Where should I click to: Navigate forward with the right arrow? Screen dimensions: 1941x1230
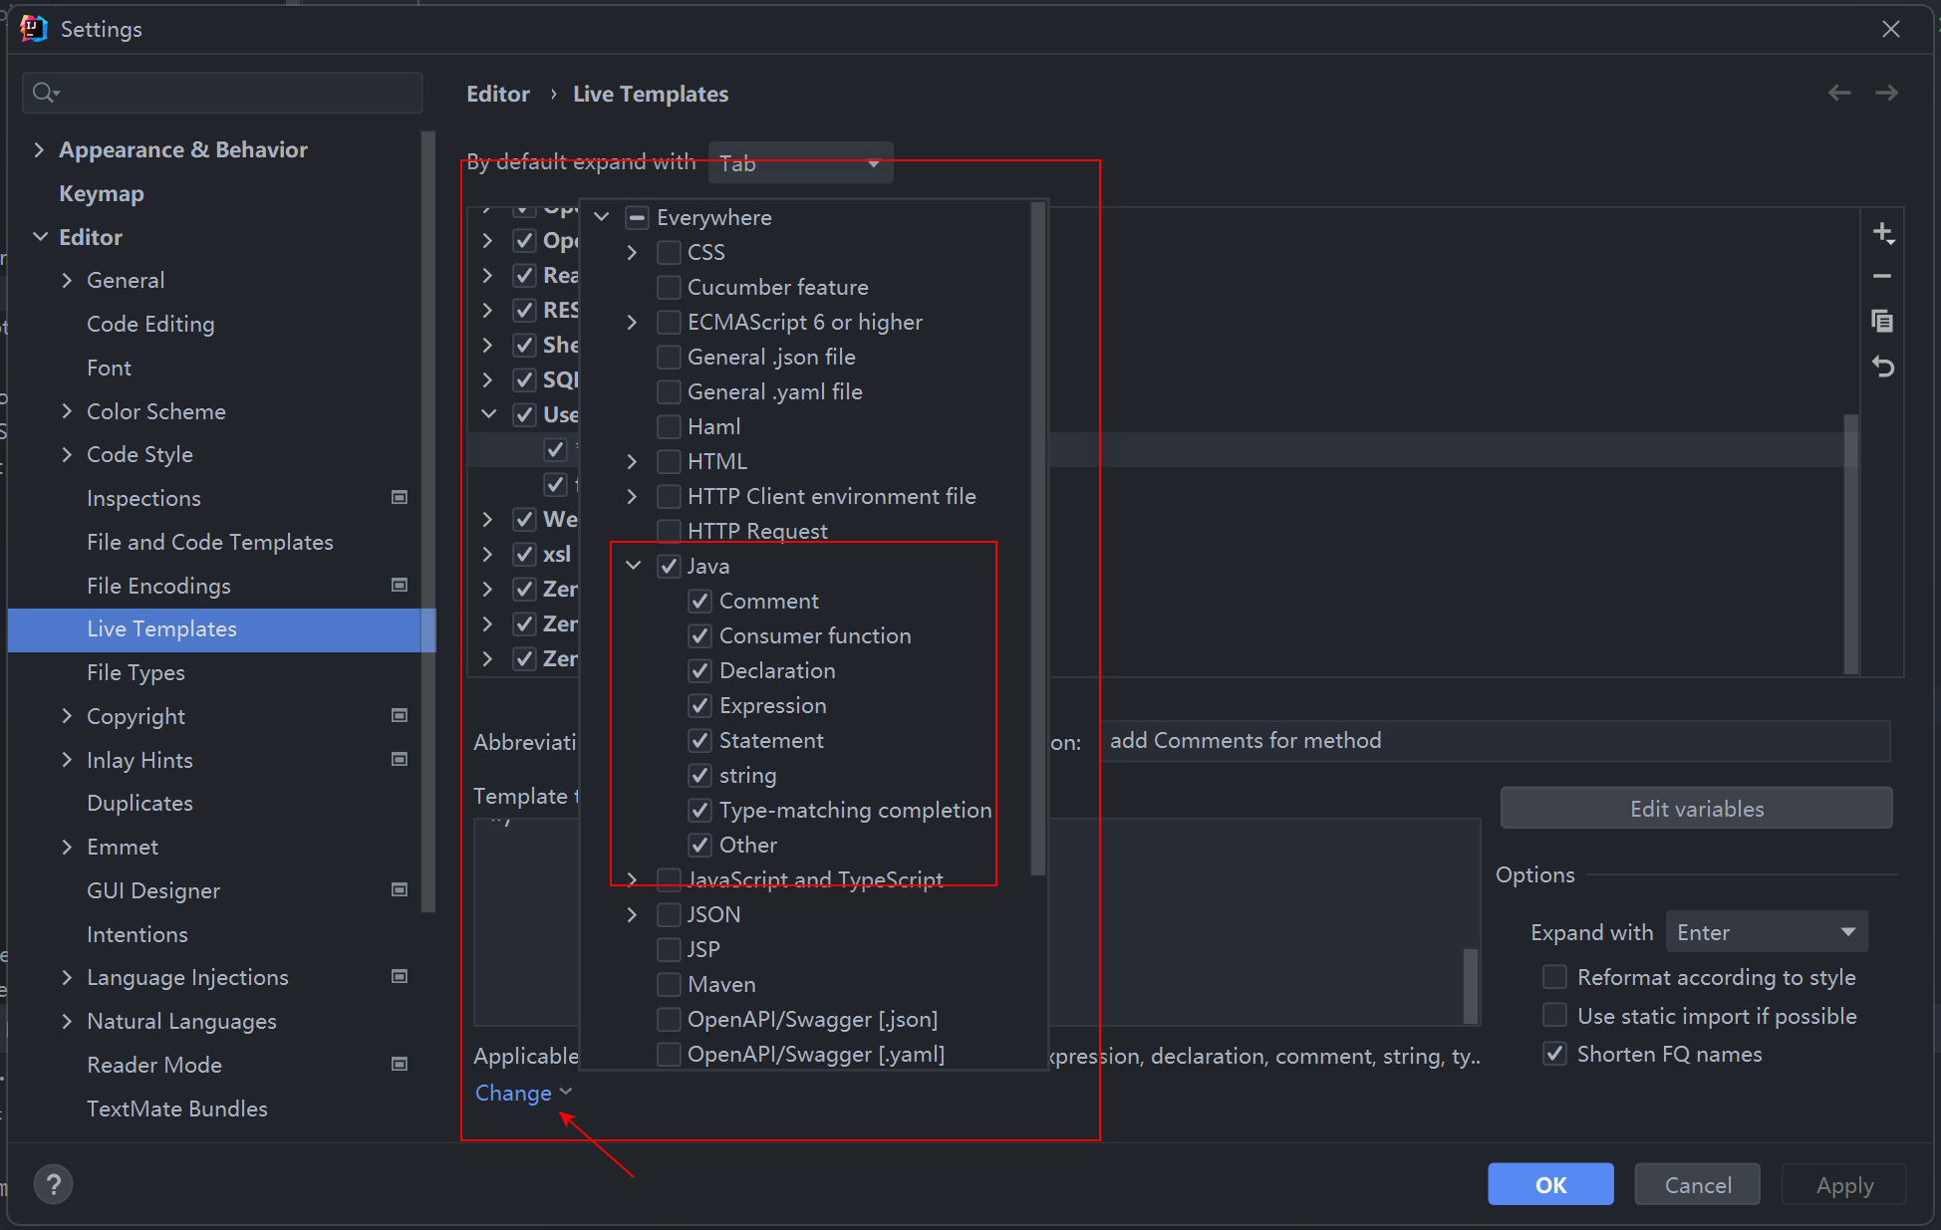tap(1886, 93)
